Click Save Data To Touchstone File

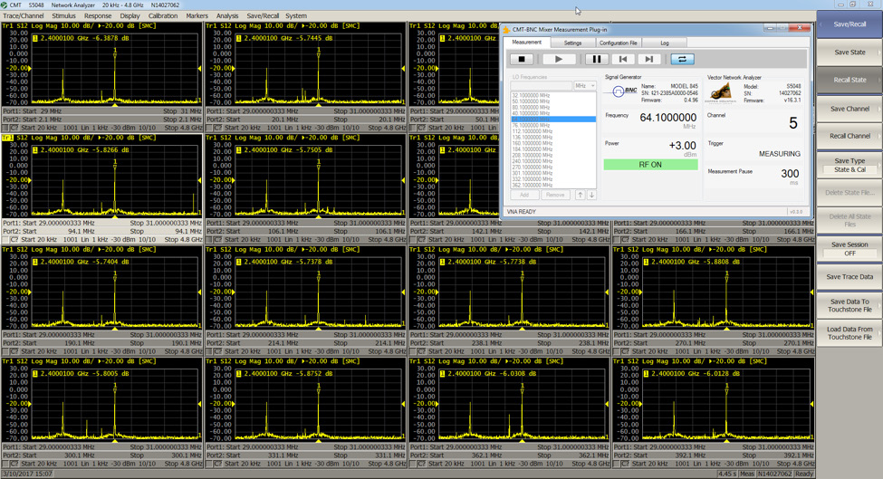tap(849, 306)
